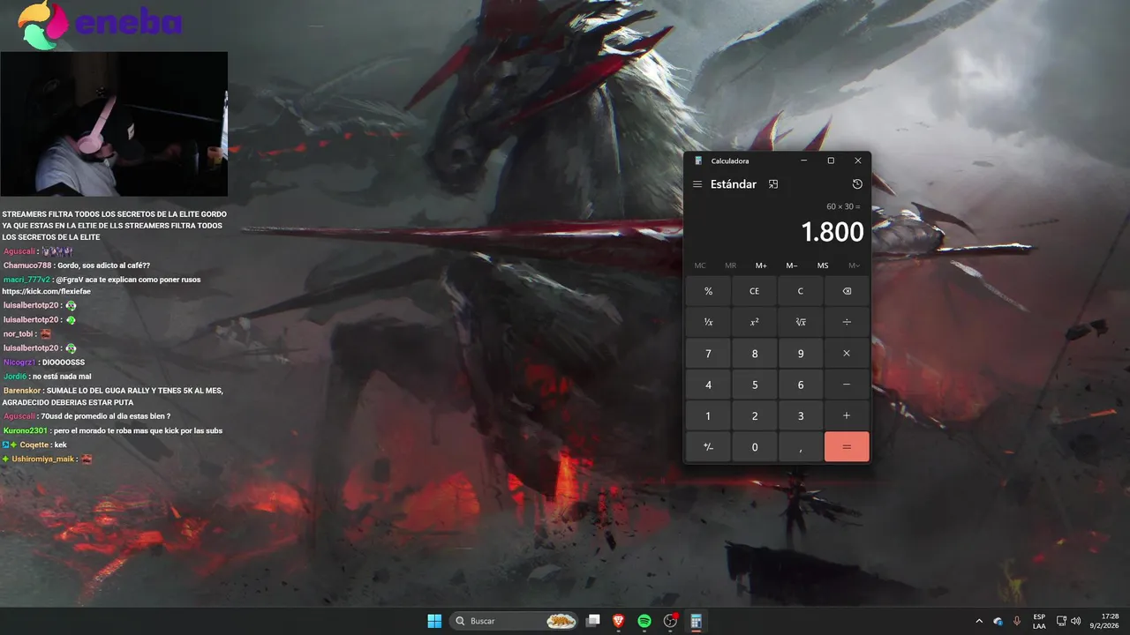Click the multiplication operator key
The height and width of the screenshot is (635, 1130).
(x=847, y=353)
